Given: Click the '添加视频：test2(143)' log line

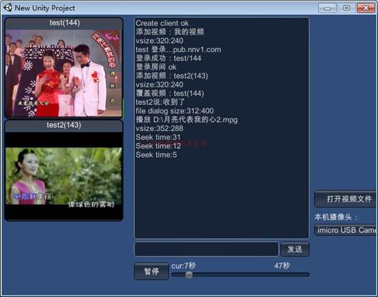Looking at the screenshot, I should click(x=172, y=76).
